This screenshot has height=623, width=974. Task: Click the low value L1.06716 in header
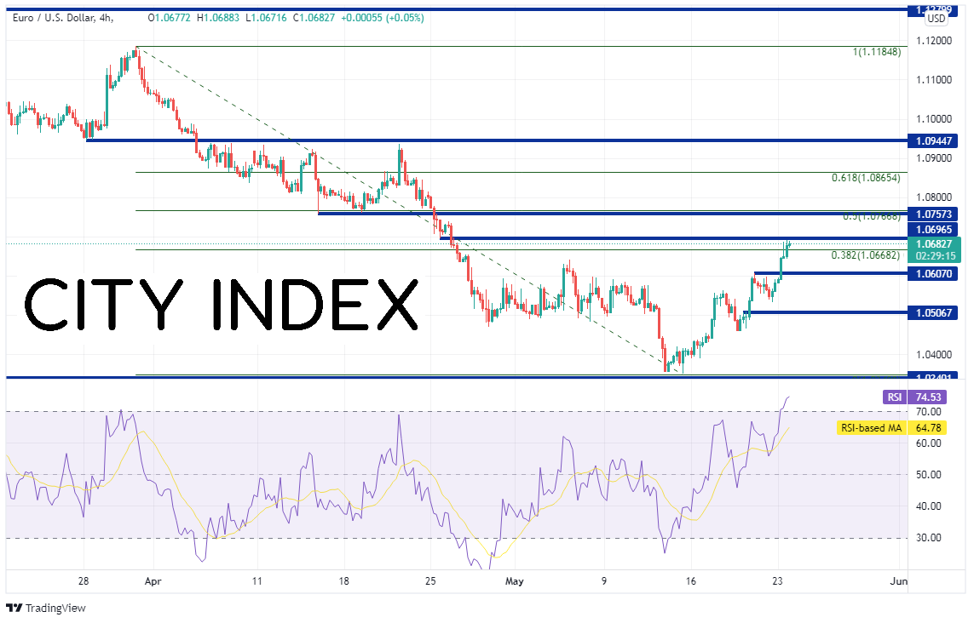pos(266,18)
